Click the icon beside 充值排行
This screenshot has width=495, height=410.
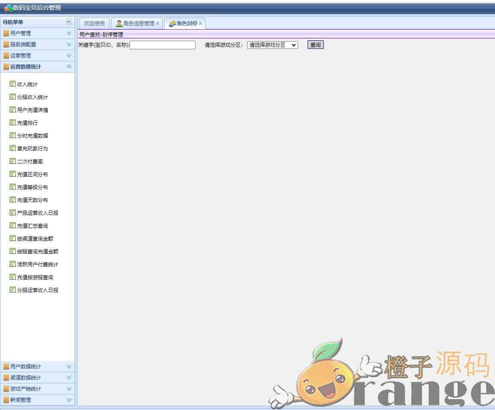(x=12, y=123)
